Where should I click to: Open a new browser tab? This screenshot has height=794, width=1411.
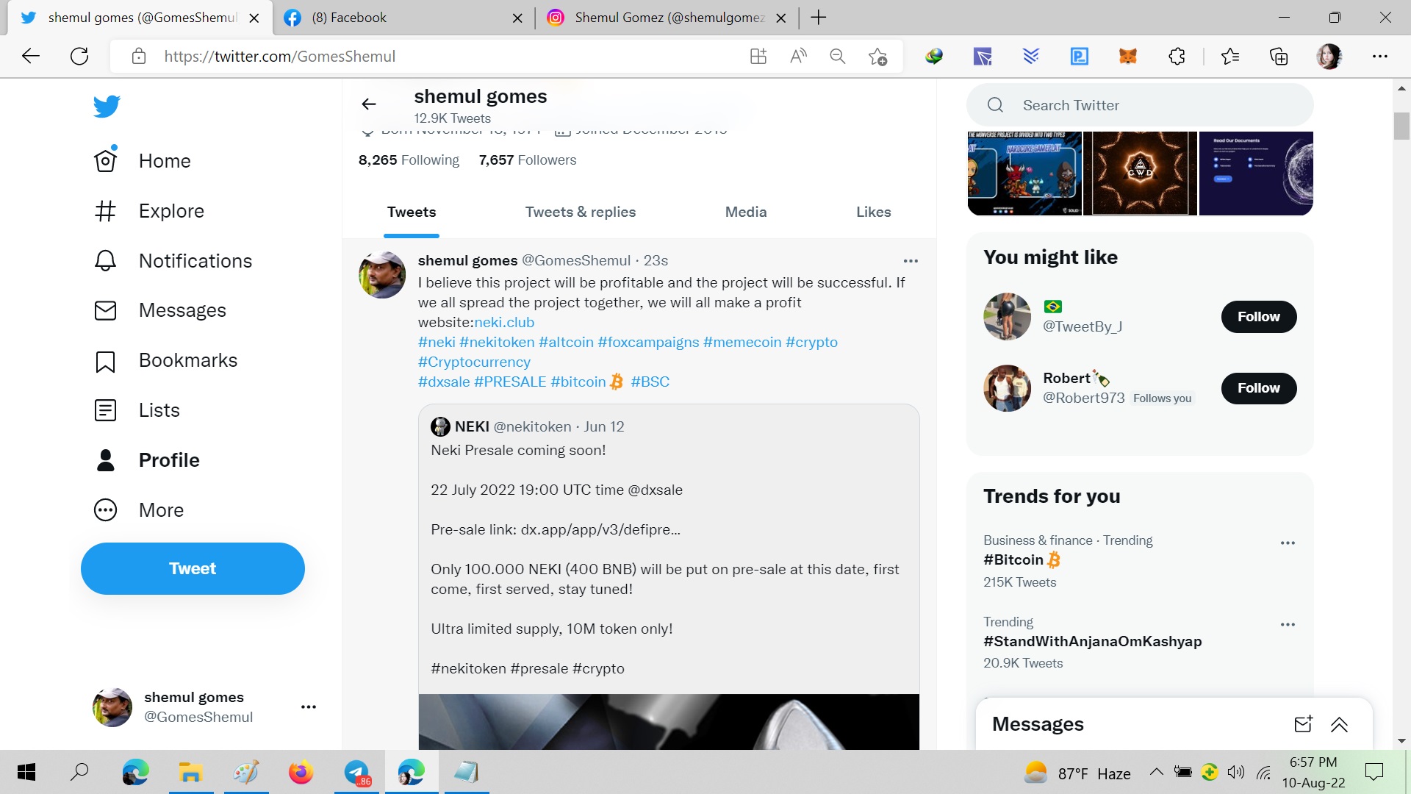coord(818,18)
